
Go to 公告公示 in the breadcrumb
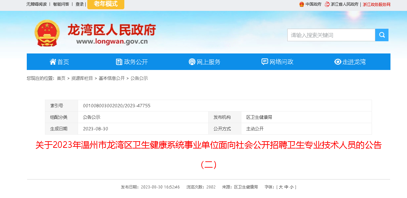pos(139,78)
